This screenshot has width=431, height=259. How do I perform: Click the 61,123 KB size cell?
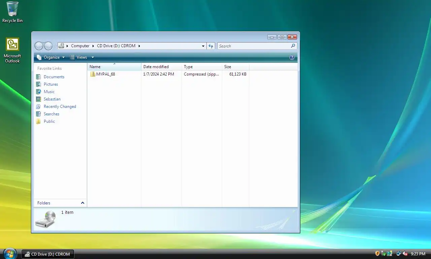238,74
